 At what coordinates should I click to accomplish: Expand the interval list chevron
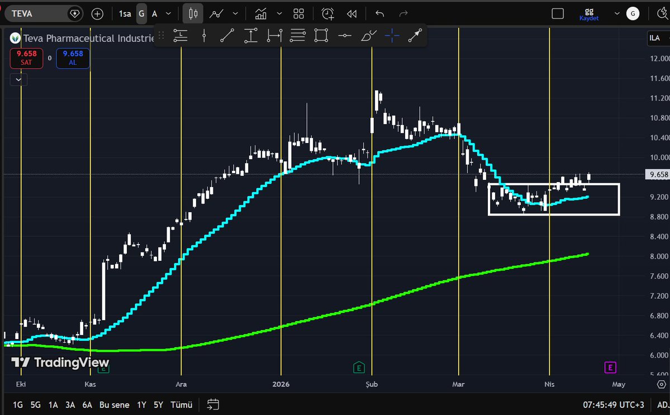(x=168, y=13)
